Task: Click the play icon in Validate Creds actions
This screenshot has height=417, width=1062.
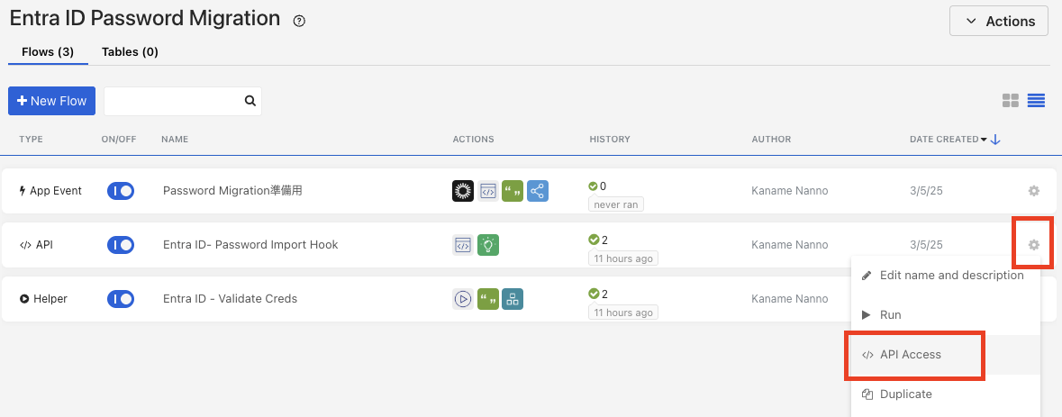Action: coord(463,299)
